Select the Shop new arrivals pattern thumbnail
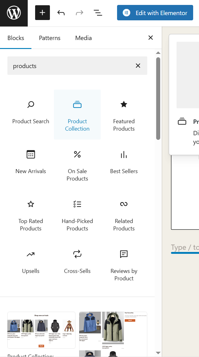This screenshot has height=357, width=199. pos(41,330)
